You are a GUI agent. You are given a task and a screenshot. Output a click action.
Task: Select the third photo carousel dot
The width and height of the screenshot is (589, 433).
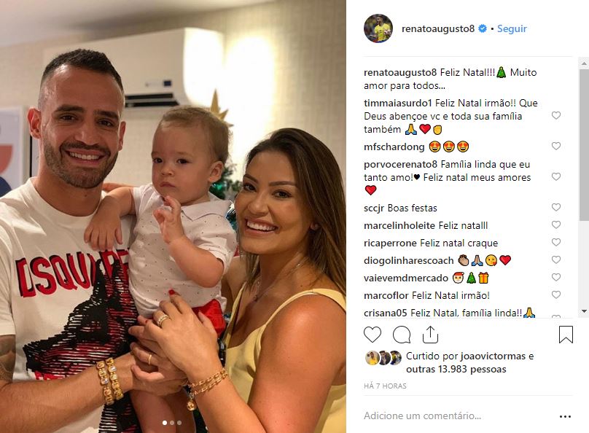(179, 423)
